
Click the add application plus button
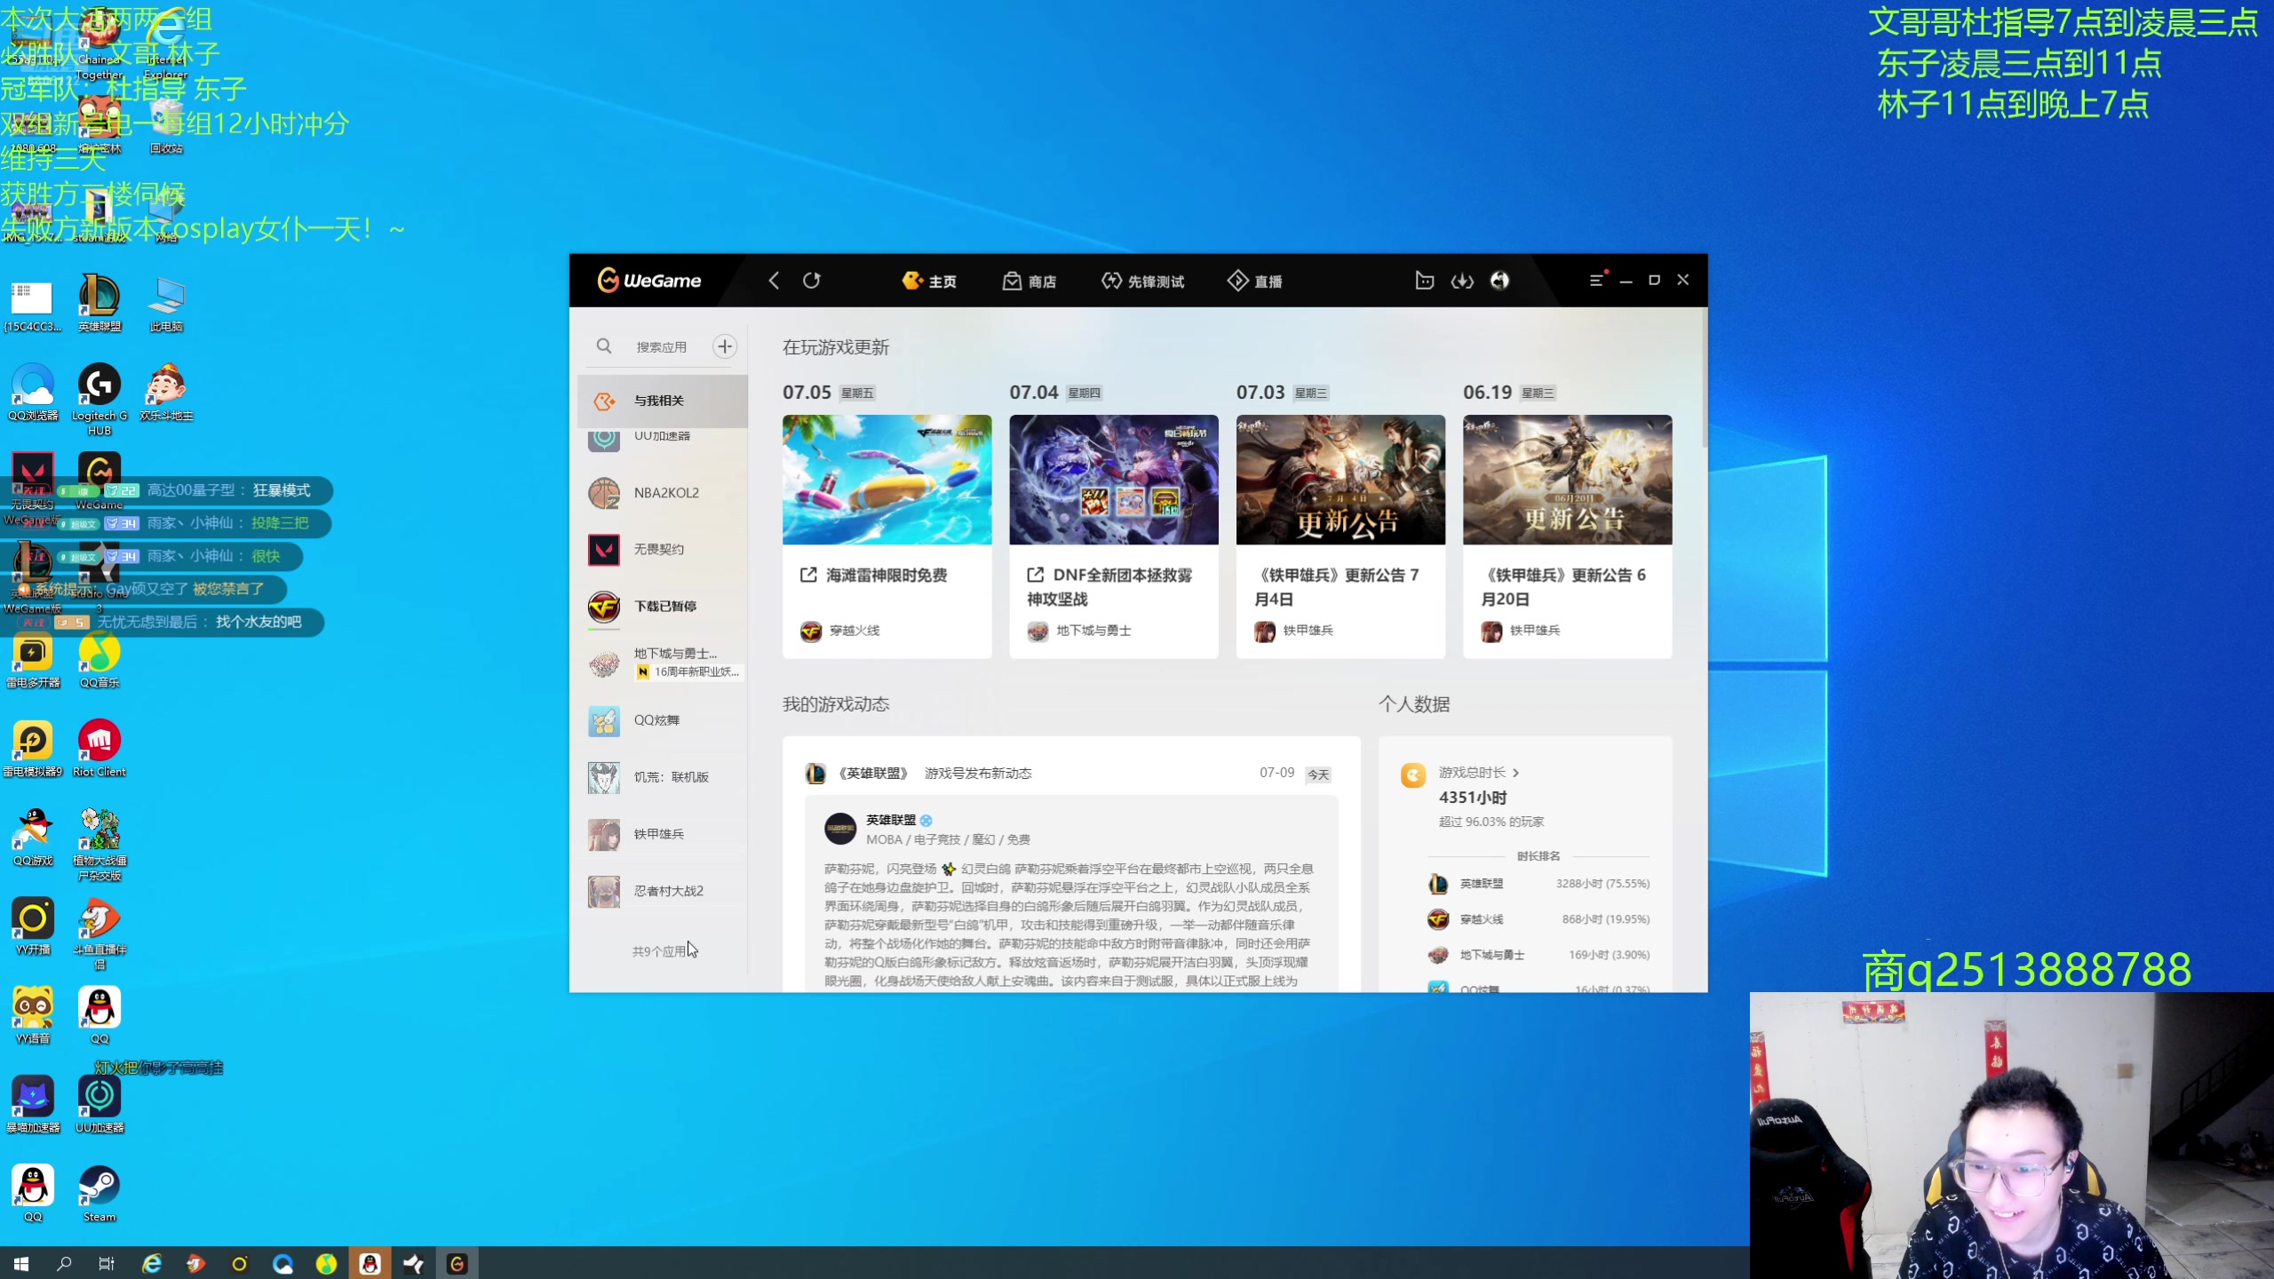tap(725, 346)
